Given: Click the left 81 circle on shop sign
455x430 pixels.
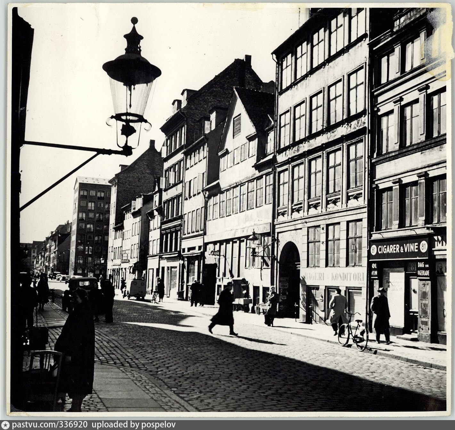Looking at the screenshot, I should pyautogui.click(x=374, y=250).
